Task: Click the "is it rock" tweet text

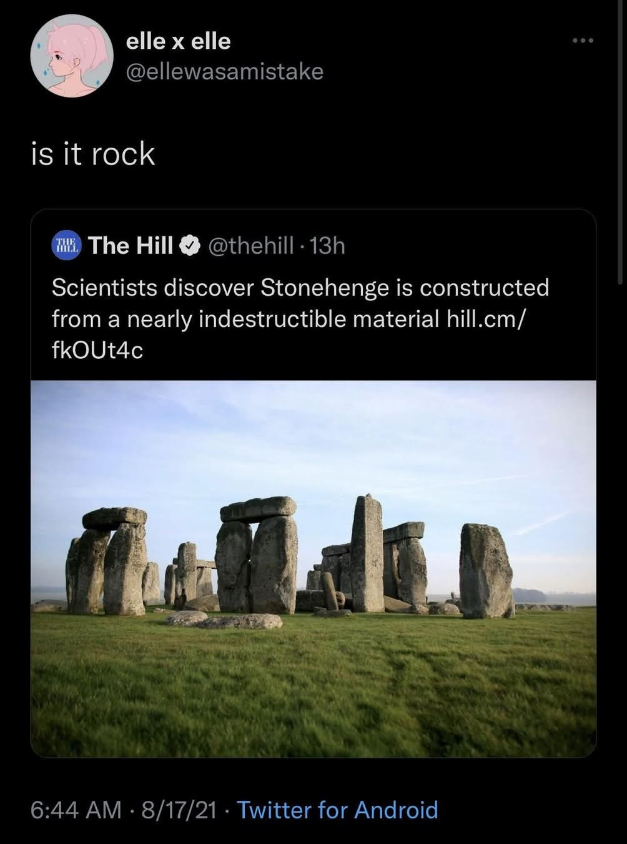Action: pyautogui.click(x=93, y=154)
